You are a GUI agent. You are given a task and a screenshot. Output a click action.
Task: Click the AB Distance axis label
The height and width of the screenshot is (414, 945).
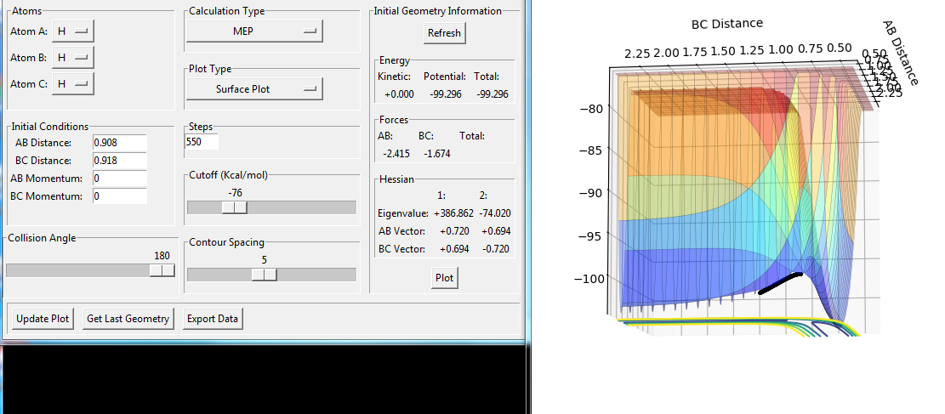pos(901,53)
